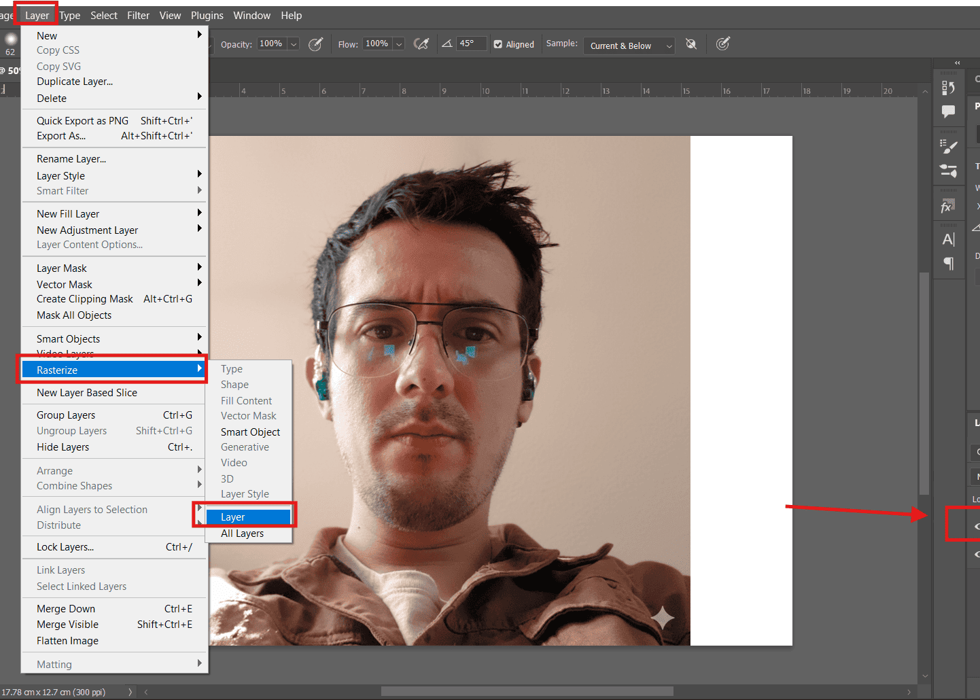Click Flatten Image in Layer menu

(67, 641)
